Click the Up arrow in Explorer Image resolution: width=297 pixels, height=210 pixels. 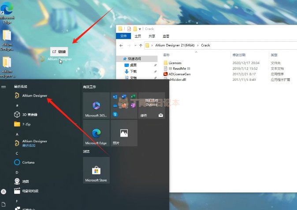coord(141,46)
